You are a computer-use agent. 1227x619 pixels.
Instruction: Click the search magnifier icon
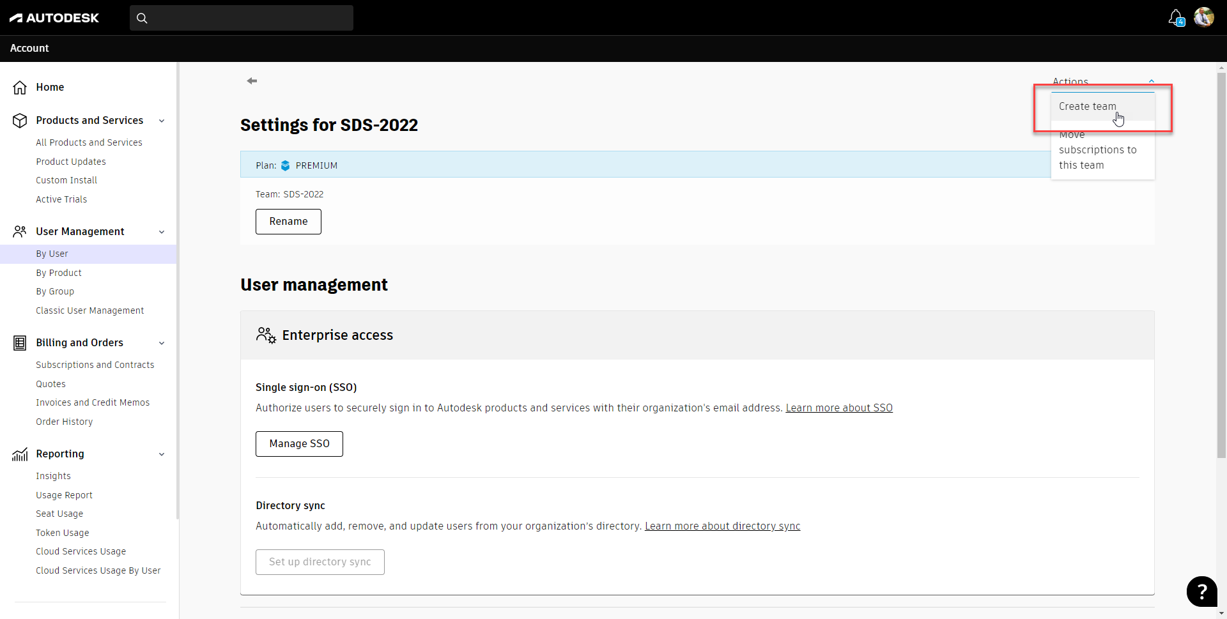click(x=142, y=18)
